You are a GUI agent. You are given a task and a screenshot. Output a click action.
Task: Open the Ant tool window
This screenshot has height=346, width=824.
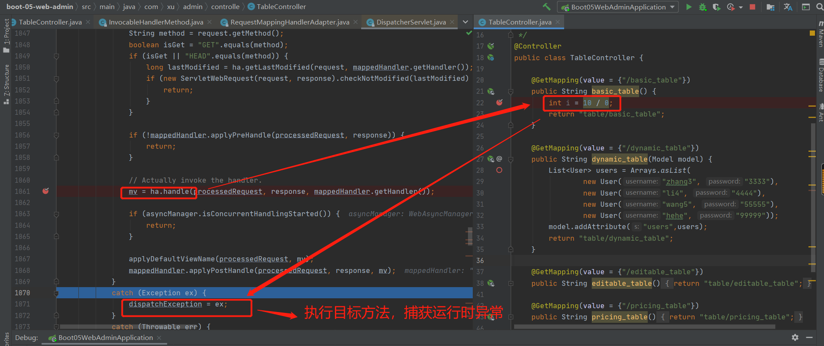point(821,113)
